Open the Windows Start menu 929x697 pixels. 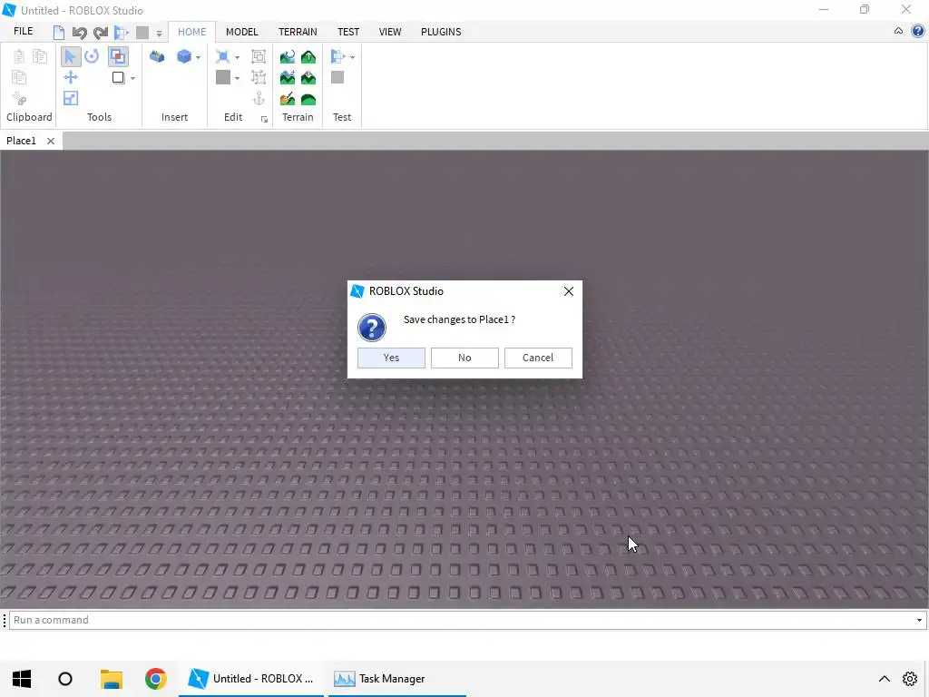click(22, 679)
